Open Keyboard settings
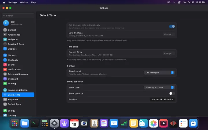The image size is (208, 130). [18, 99]
